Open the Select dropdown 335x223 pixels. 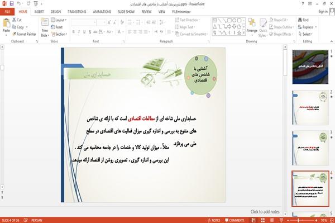point(305,34)
